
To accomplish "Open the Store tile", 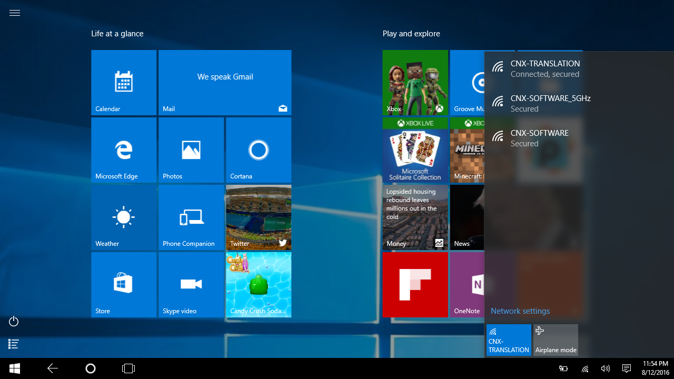I will click(124, 285).
